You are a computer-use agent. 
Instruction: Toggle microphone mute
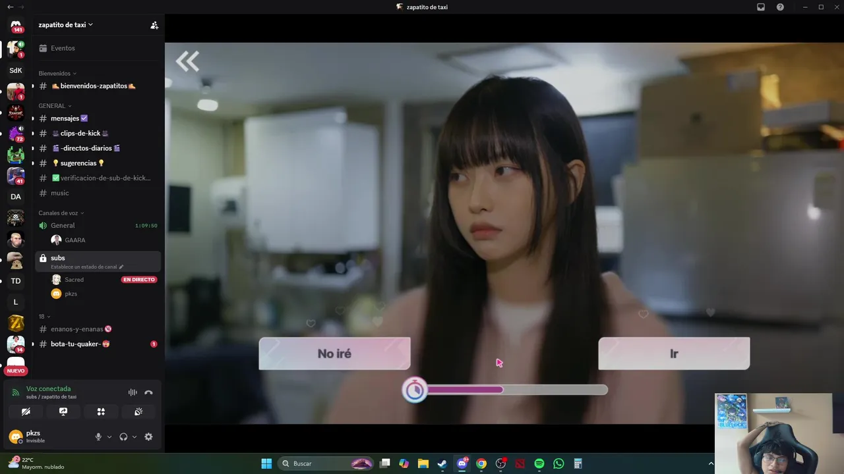tap(98, 436)
